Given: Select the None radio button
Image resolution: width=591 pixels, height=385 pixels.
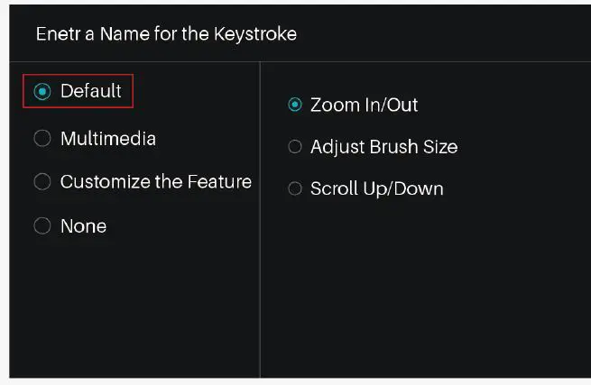Looking at the screenshot, I should tap(42, 226).
